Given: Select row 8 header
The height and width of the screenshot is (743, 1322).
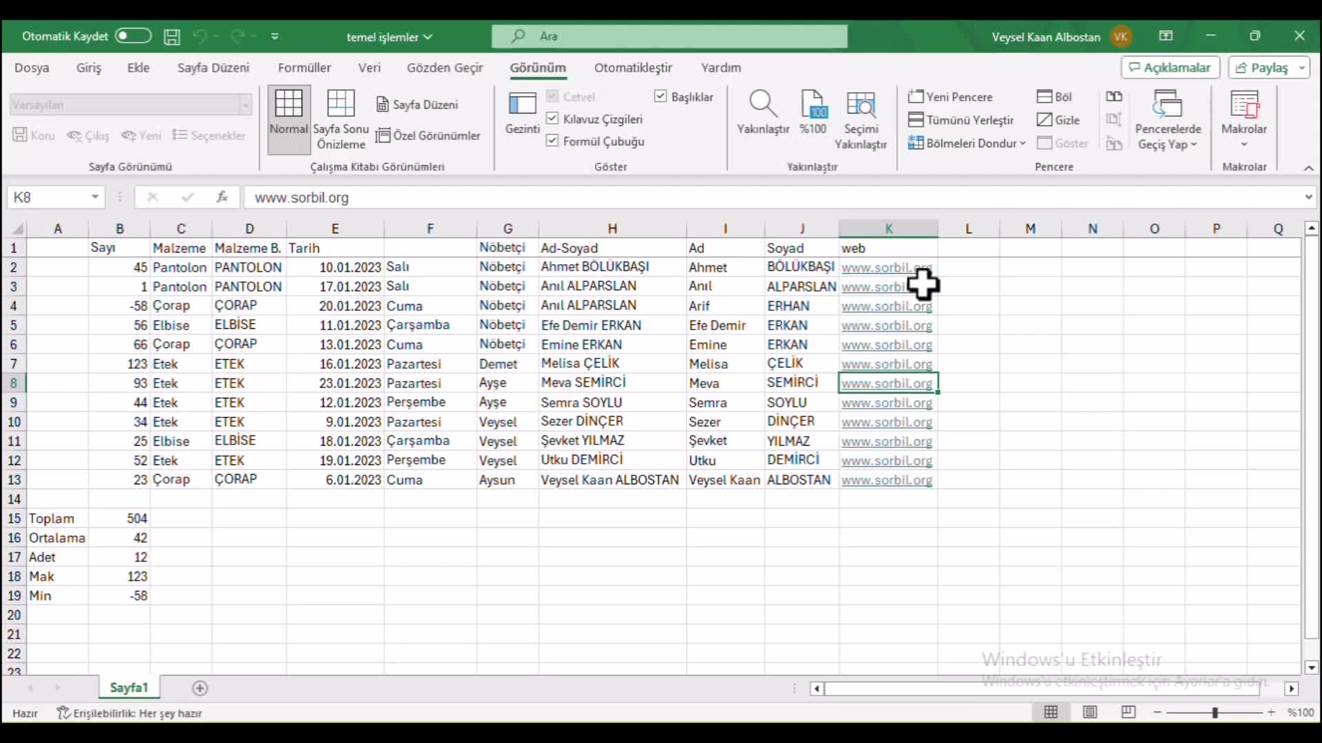Looking at the screenshot, I should point(14,383).
